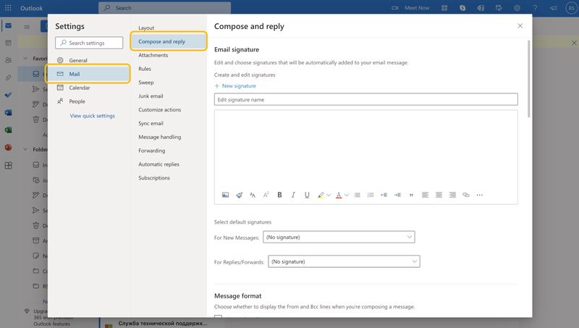Decrease the indent in the signature
Viewport: 579px width, 328px height.
[384, 195]
